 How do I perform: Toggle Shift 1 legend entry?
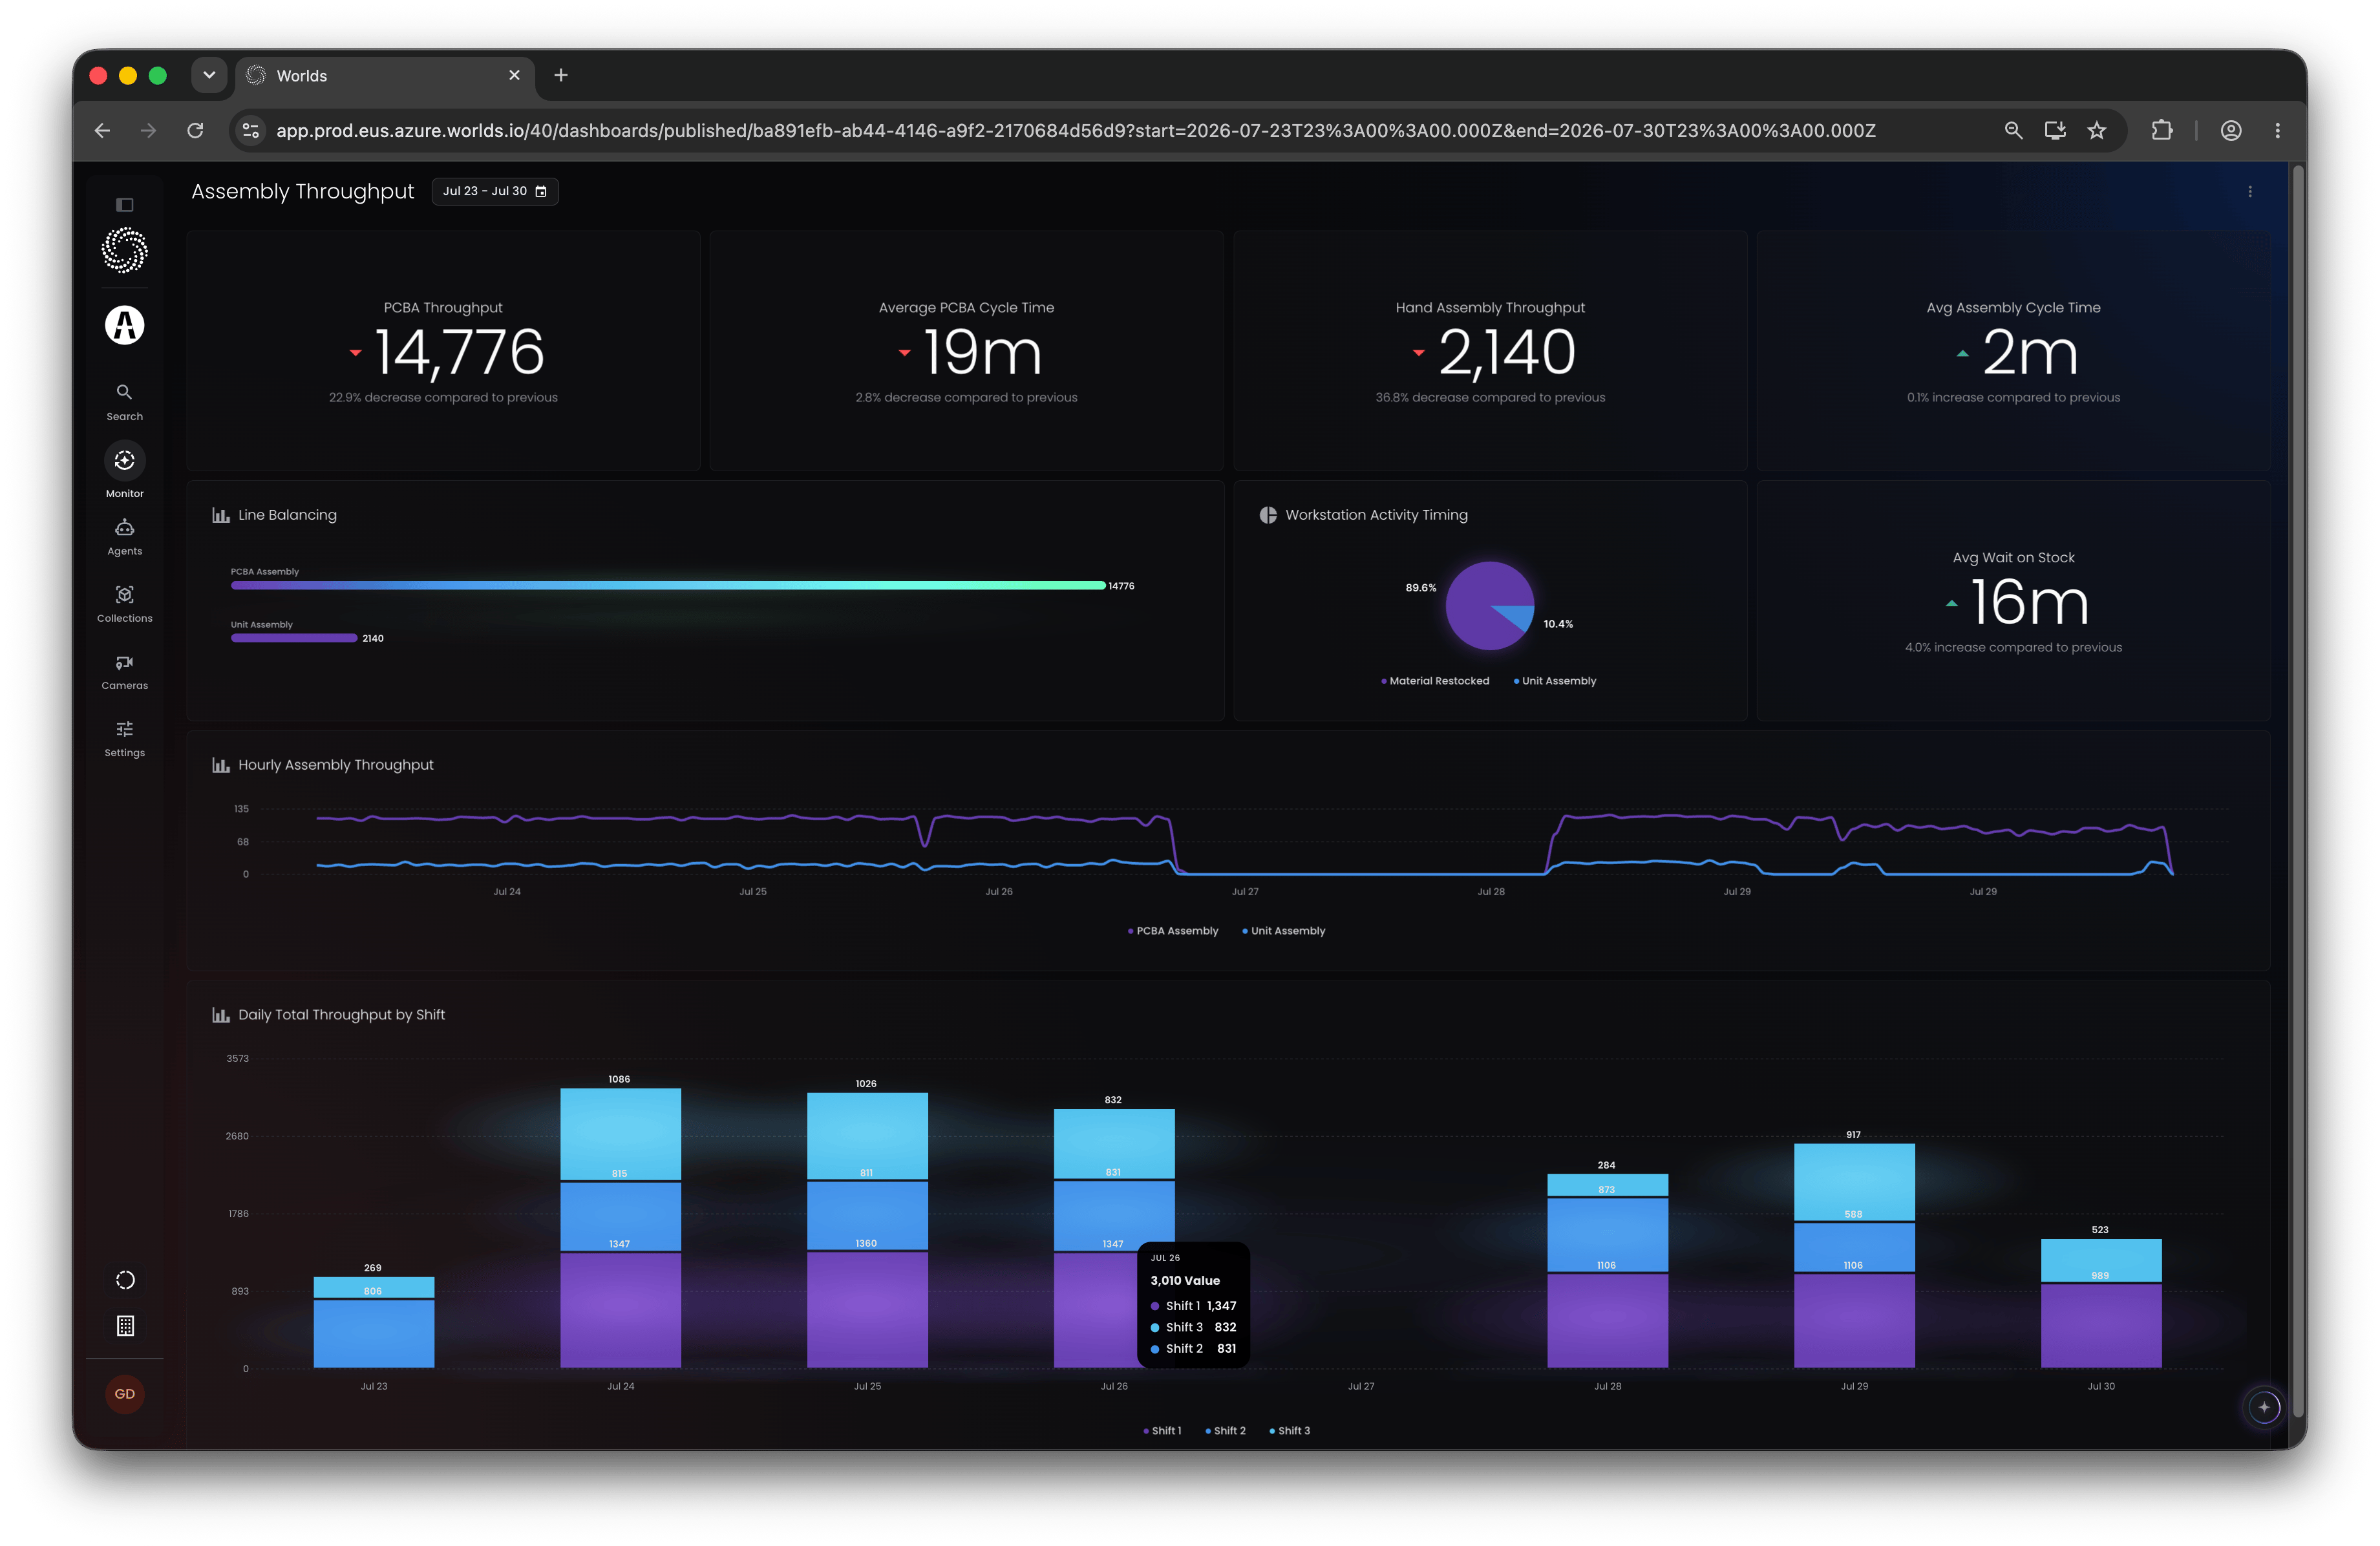click(1162, 1431)
